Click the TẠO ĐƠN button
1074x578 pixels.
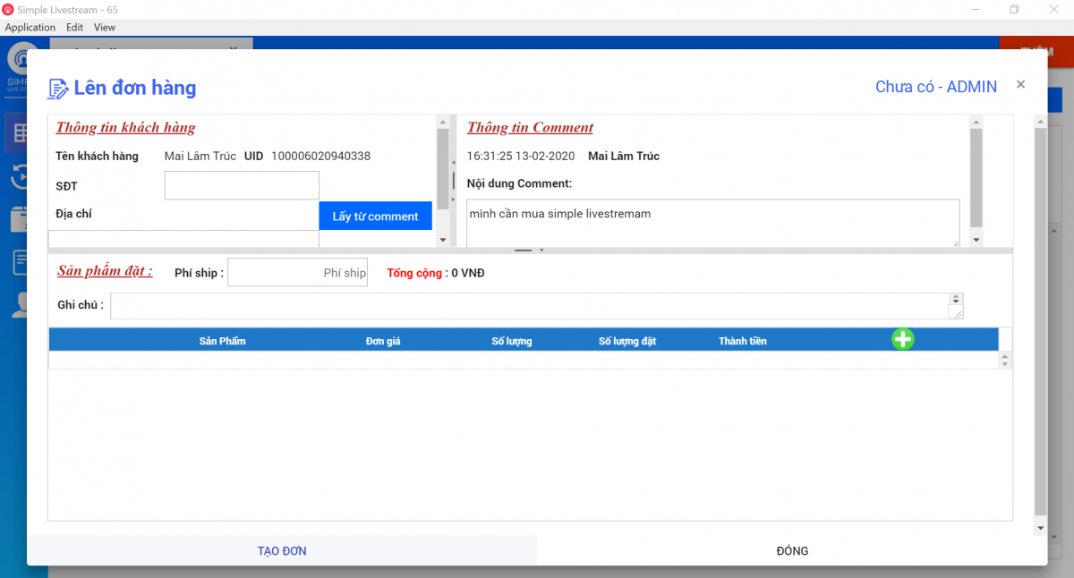pos(282,550)
